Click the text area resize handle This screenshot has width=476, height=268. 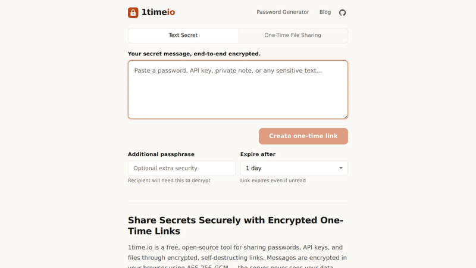click(x=346, y=117)
